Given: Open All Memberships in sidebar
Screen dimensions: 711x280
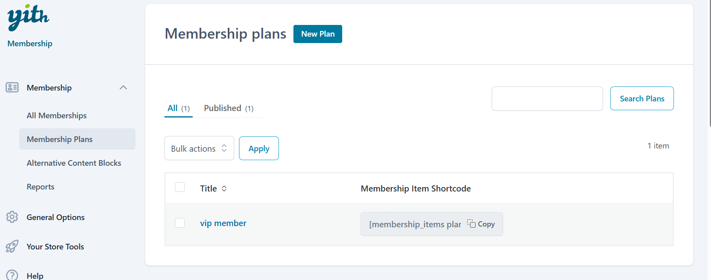Looking at the screenshot, I should tap(56, 115).
